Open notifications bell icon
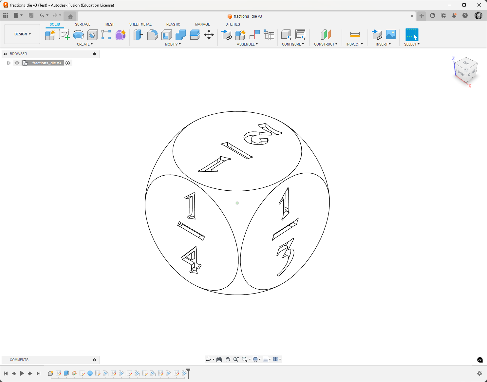487x382 pixels. click(x=454, y=15)
